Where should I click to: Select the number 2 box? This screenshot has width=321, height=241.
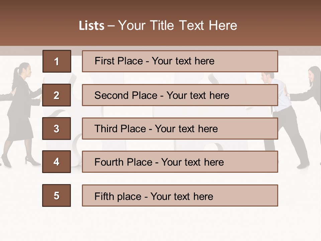click(57, 95)
